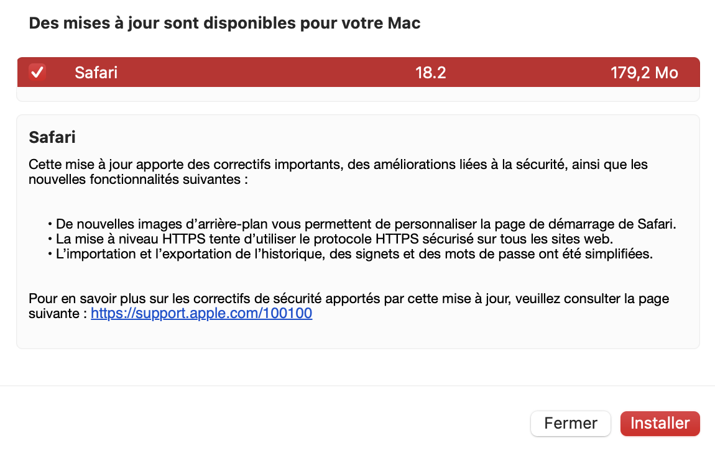Image resolution: width=715 pixels, height=451 pixels.
Task: Open the support.apple.com/100100 link
Action: click(x=201, y=314)
